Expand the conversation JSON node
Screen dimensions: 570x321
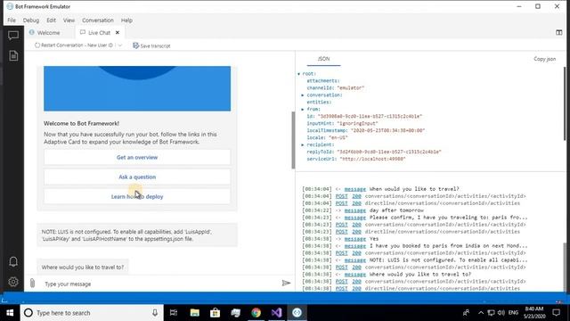[303, 95]
